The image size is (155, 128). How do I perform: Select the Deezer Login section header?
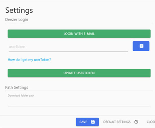(17, 19)
